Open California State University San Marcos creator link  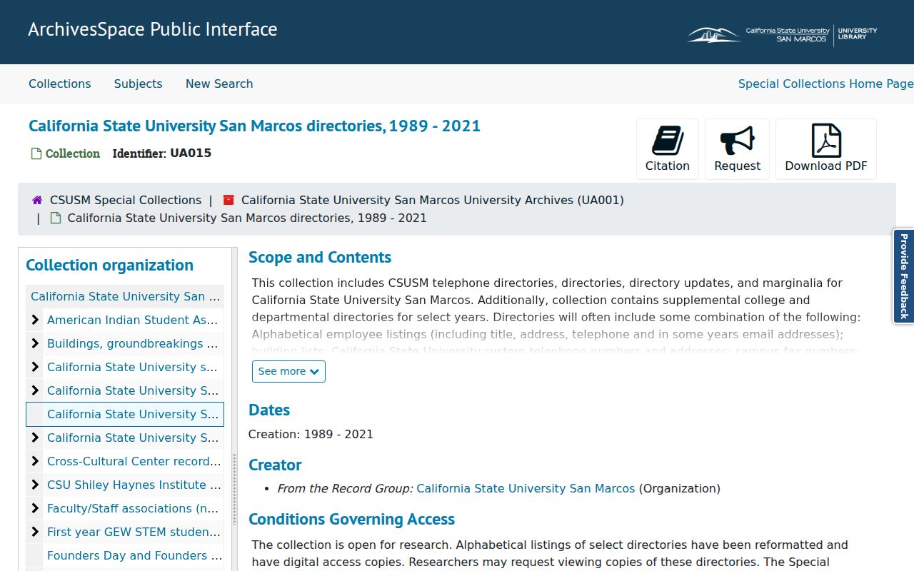pyautogui.click(x=526, y=489)
